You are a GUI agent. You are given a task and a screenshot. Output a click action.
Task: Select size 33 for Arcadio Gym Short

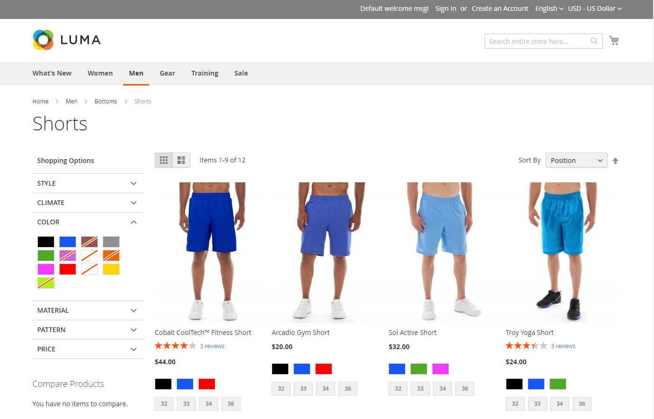pos(303,389)
